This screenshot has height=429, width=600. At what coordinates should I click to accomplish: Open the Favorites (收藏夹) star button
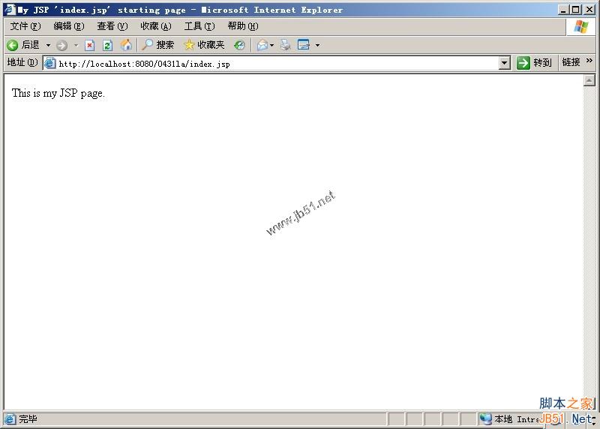coord(204,45)
